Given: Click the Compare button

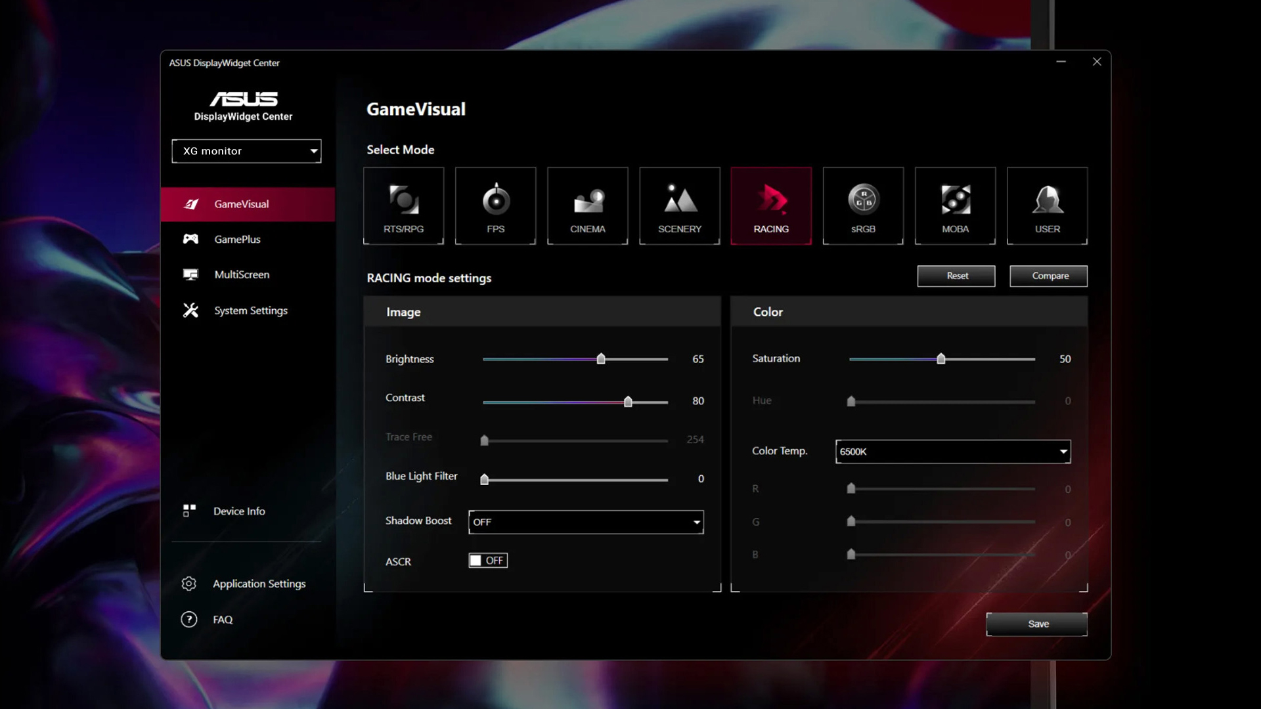Looking at the screenshot, I should [x=1049, y=276].
